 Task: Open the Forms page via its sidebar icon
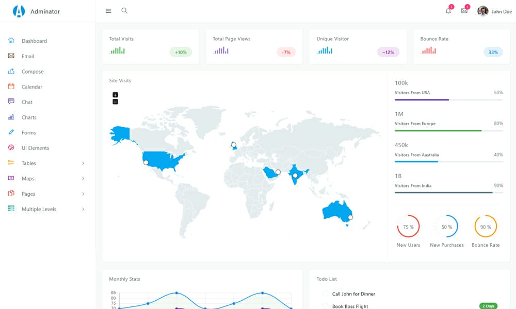[11, 132]
